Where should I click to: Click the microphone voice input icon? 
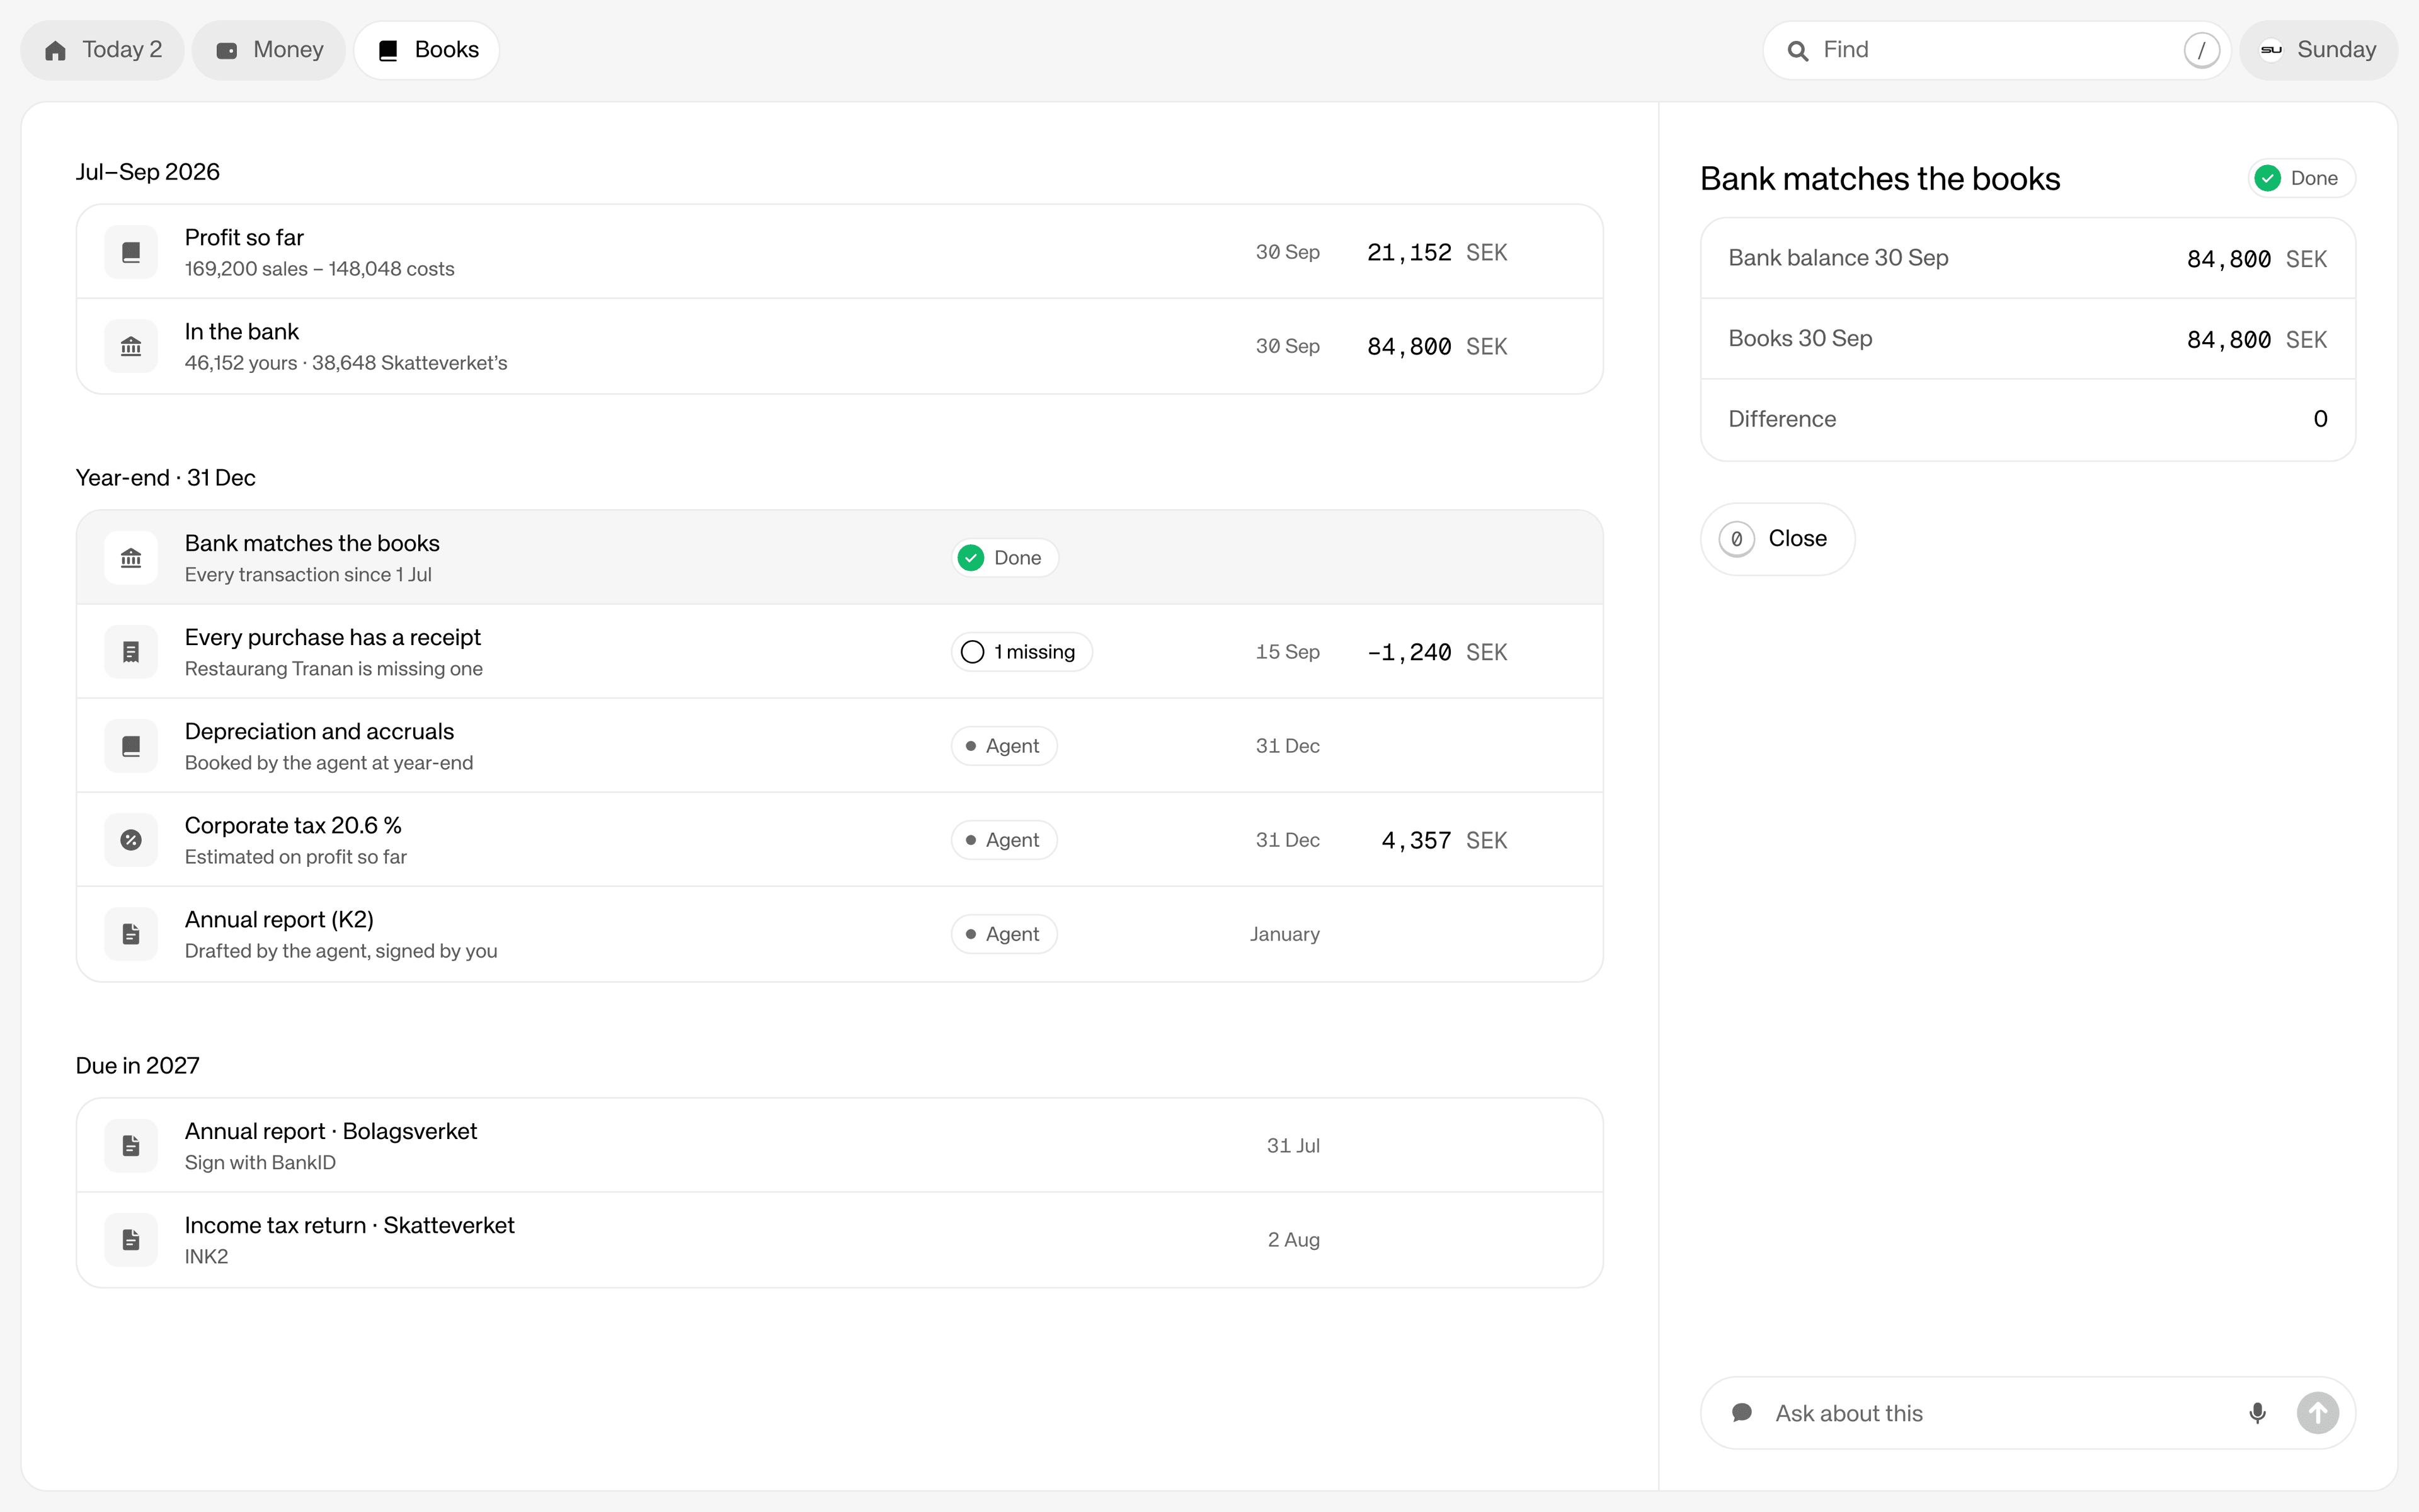tap(2257, 1413)
